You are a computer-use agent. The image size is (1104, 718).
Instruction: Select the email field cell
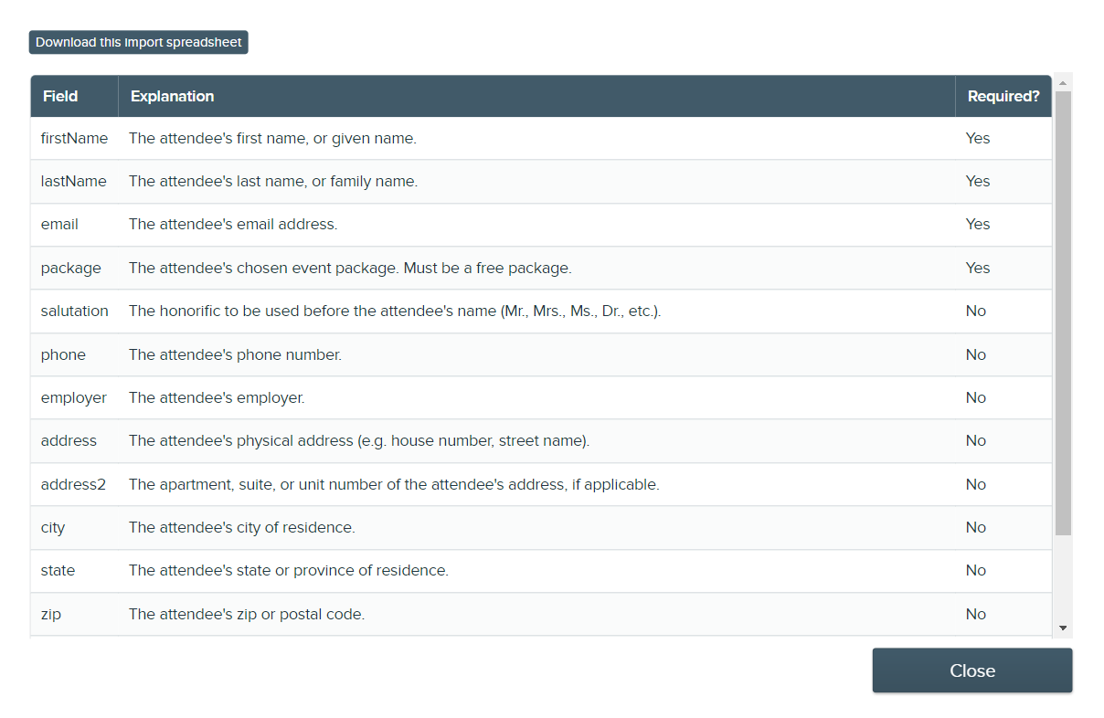pyautogui.click(x=74, y=225)
